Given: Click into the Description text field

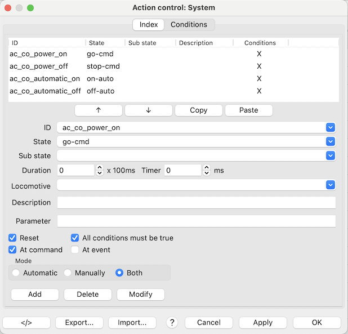Looking at the screenshot, I should pyautogui.click(x=196, y=203).
